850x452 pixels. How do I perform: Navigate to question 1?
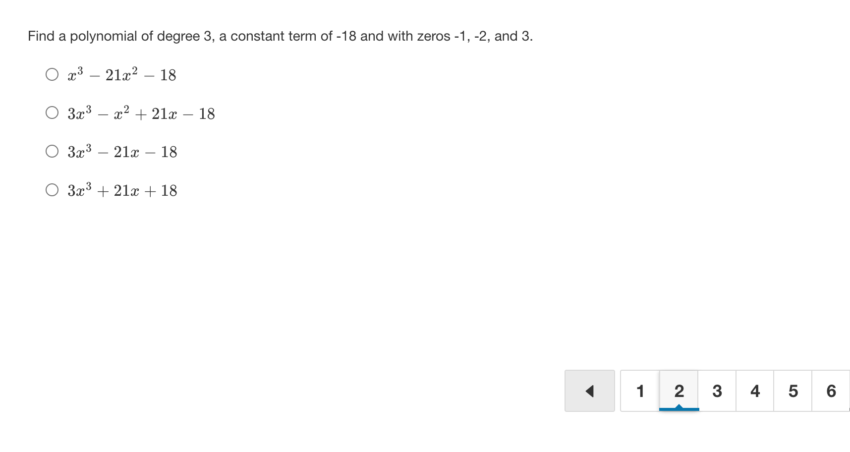640,391
